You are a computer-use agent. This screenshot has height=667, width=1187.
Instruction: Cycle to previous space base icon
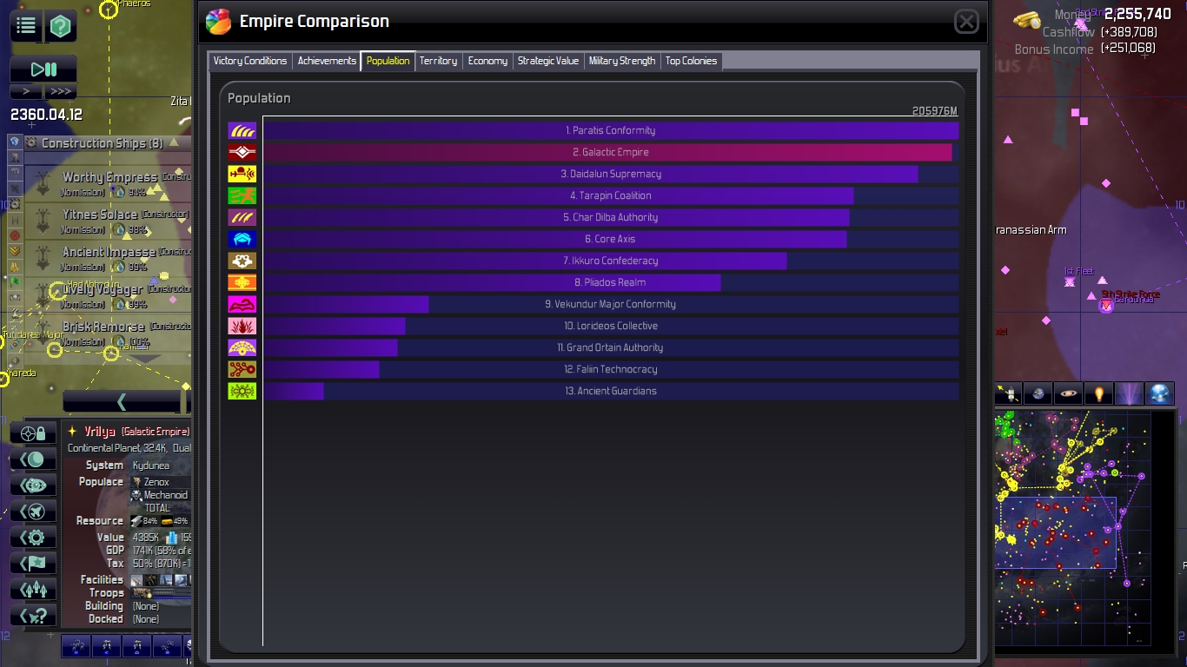coord(33,485)
